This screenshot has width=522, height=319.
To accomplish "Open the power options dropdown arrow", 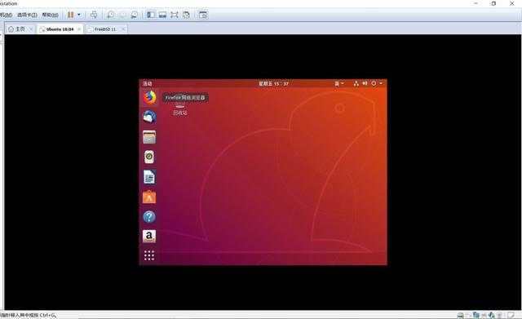I will pyautogui.click(x=79, y=15).
